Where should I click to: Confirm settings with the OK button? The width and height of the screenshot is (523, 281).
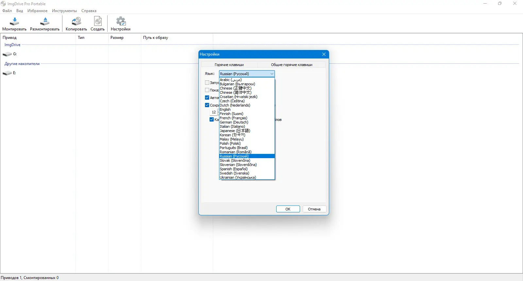click(288, 209)
